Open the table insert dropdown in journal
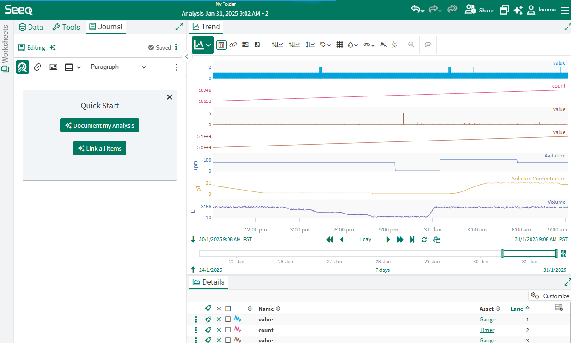 point(73,67)
